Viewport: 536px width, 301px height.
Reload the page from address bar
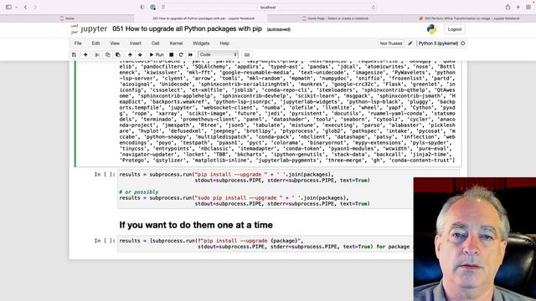click(373, 8)
